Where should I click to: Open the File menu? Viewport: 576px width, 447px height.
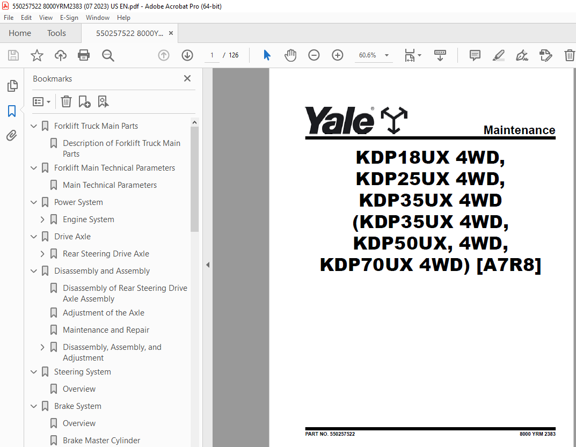[x=9, y=18]
